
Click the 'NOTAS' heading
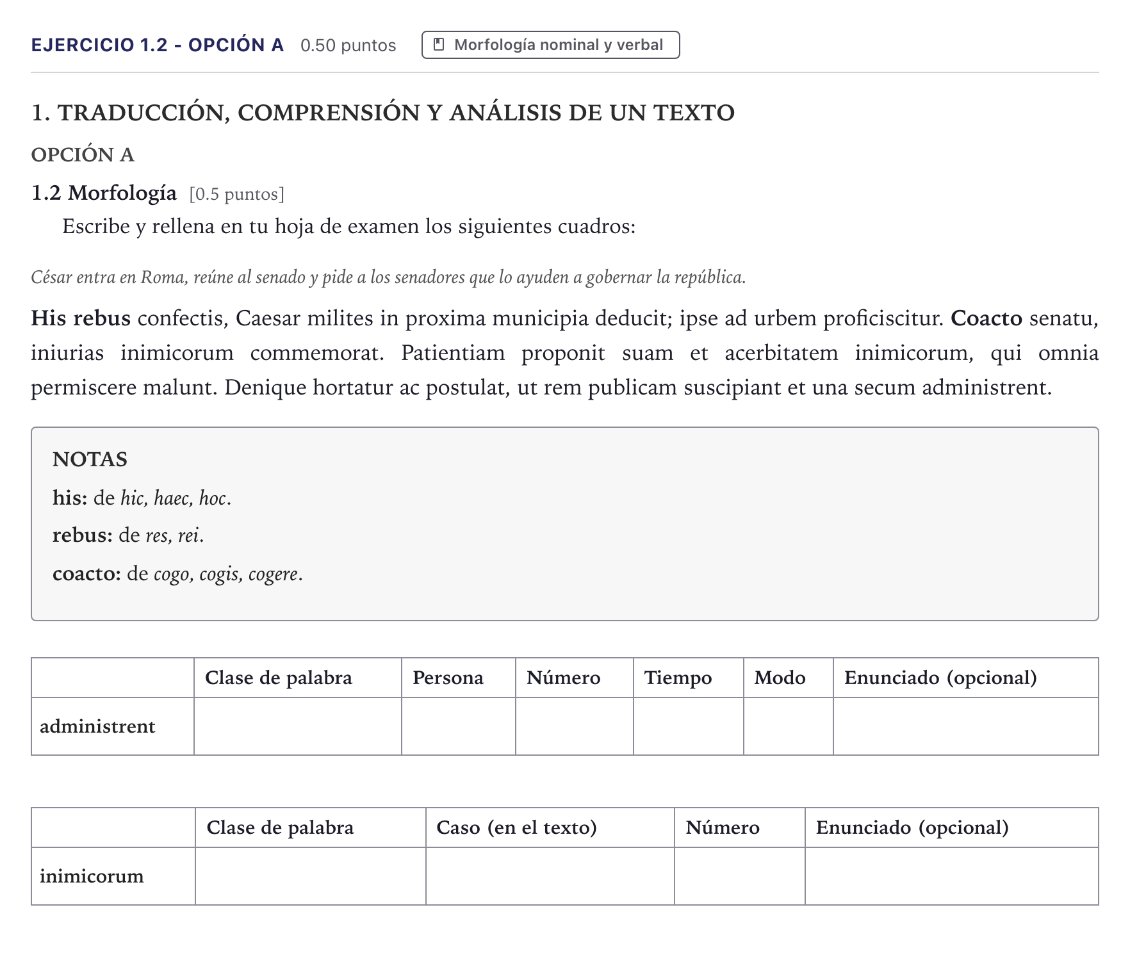(x=90, y=459)
